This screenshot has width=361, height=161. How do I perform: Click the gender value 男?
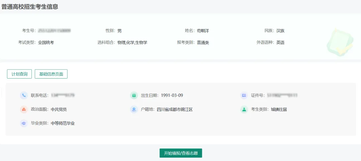pos(119,31)
